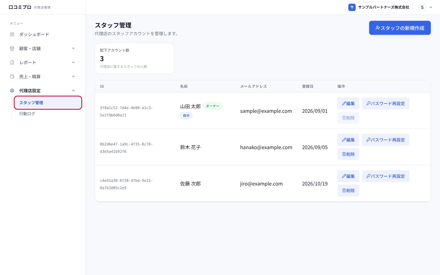This screenshot has width=440, height=275.
Task: Click the trash icon in 鈴木 花子's row
Action: click(344, 154)
